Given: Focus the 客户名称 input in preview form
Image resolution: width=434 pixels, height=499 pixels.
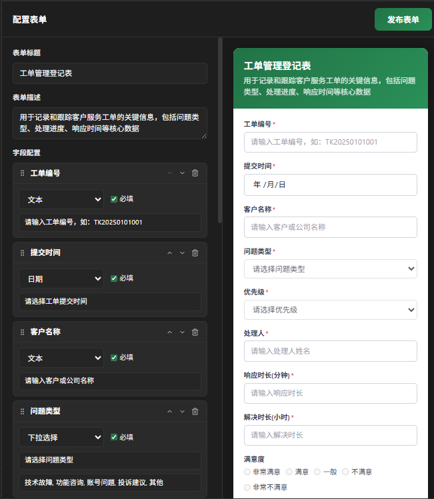Looking at the screenshot, I should click(x=331, y=227).
